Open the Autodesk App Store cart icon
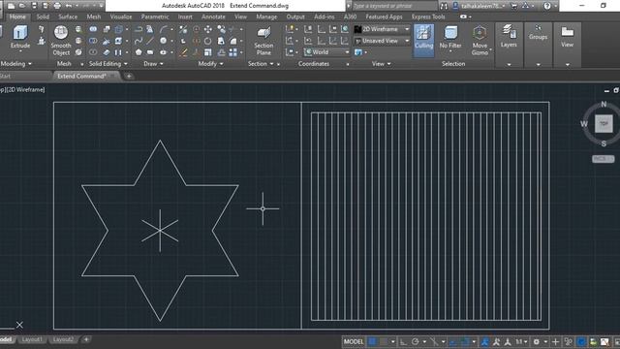This screenshot has width=620, height=349. [x=514, y=6]
